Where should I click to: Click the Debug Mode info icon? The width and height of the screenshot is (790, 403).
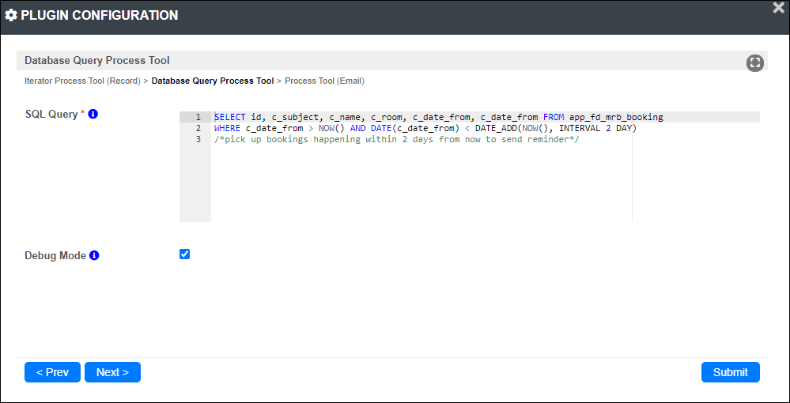[x=94, y=255]
